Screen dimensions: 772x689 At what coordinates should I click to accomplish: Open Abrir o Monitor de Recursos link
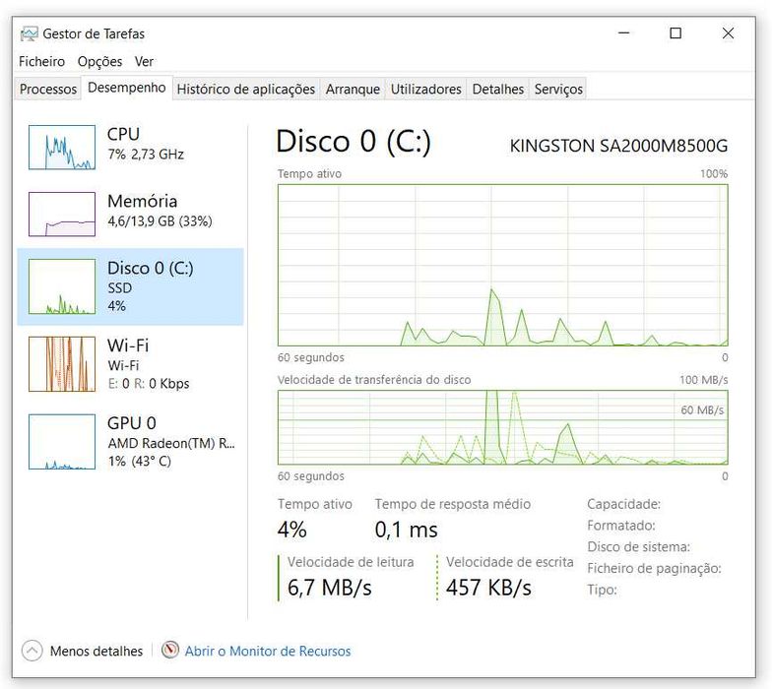(268, 652)
